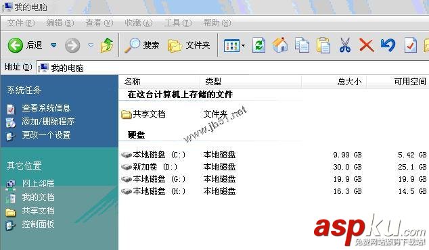Select the 共享文档 folder in the list
429x250 pixels.
click(x=143, y=114)
